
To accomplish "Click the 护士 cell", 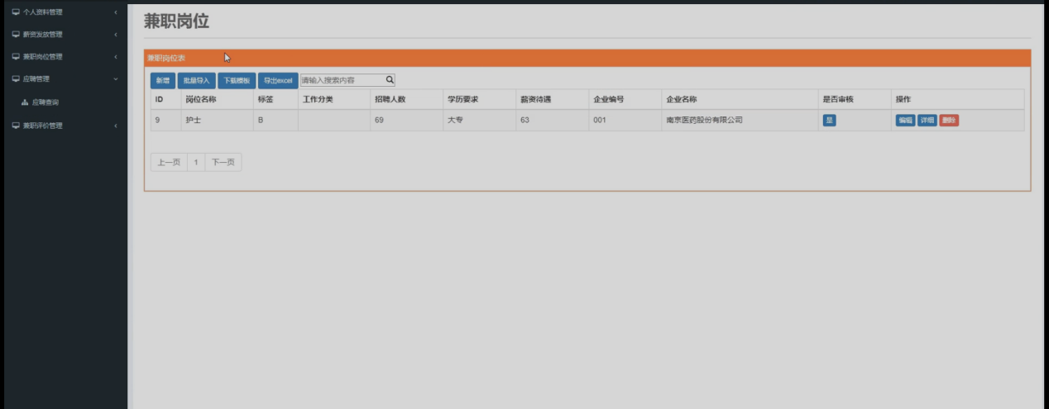I will tap(218, 120).
